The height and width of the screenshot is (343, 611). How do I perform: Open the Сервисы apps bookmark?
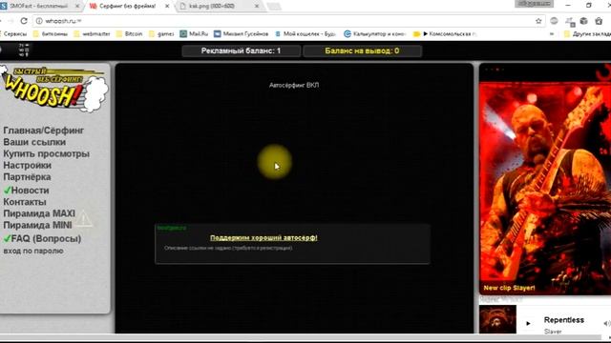point(13,34)
